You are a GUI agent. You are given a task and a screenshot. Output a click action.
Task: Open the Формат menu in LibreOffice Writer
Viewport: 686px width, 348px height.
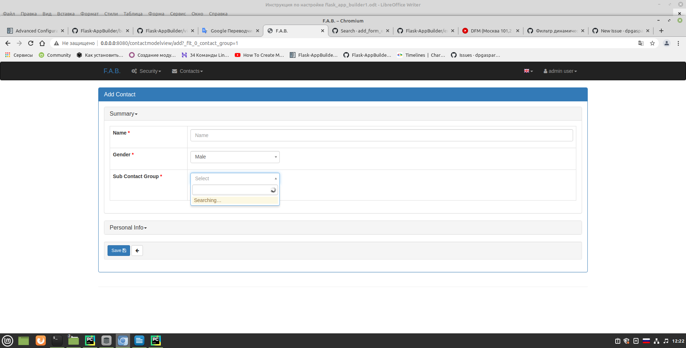(x=89, y=14)
